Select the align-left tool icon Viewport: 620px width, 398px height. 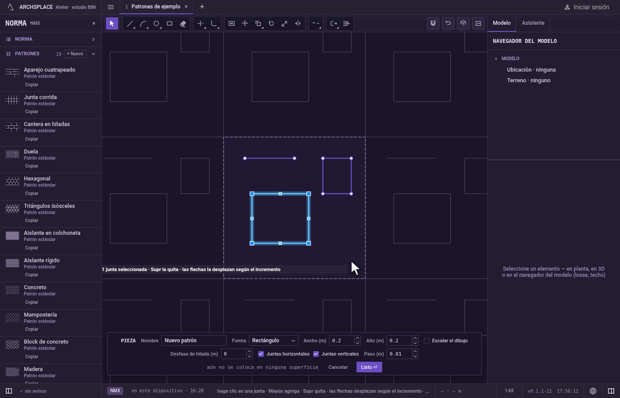[347, 23]
